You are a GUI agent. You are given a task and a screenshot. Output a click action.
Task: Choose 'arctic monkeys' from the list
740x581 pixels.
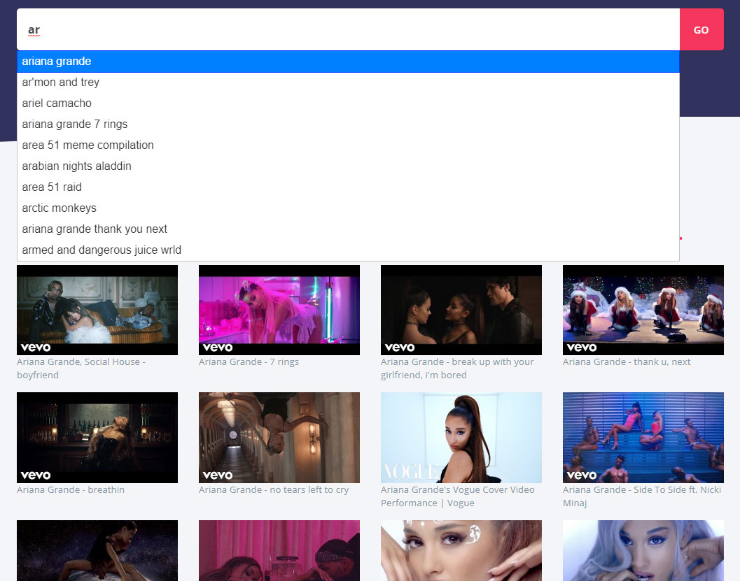60,208
